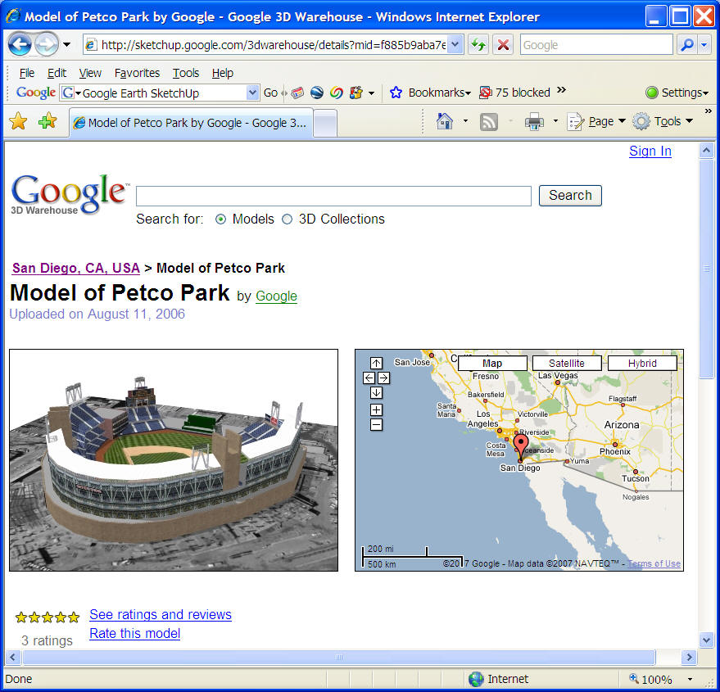Click the Add to Favorites plus-star icon
Viewport: 720px width, 692px height.
48,122
